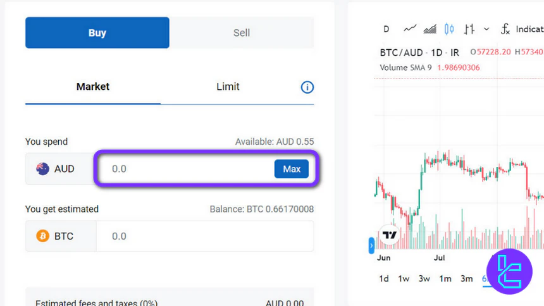Select the candlestick chart style icon
The image size is (544, 306).
click(449, 28)
